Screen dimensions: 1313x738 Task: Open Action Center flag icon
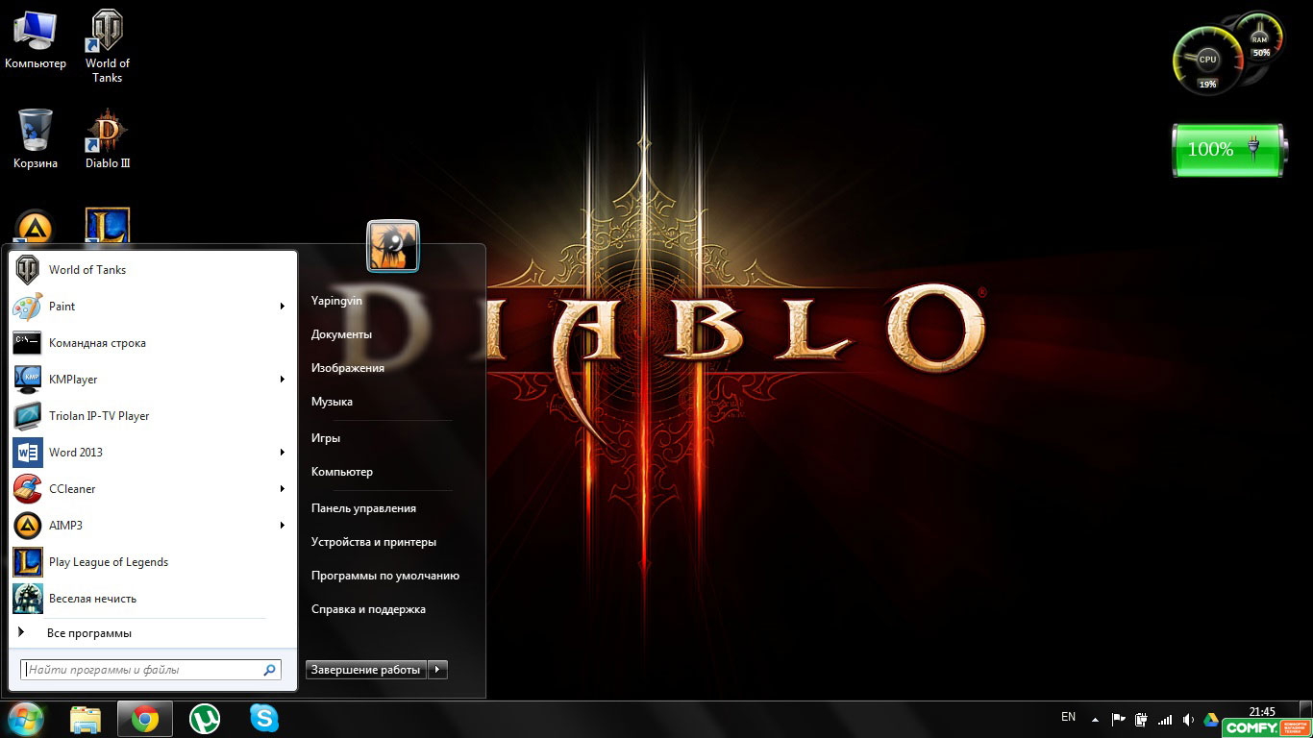1118,720
